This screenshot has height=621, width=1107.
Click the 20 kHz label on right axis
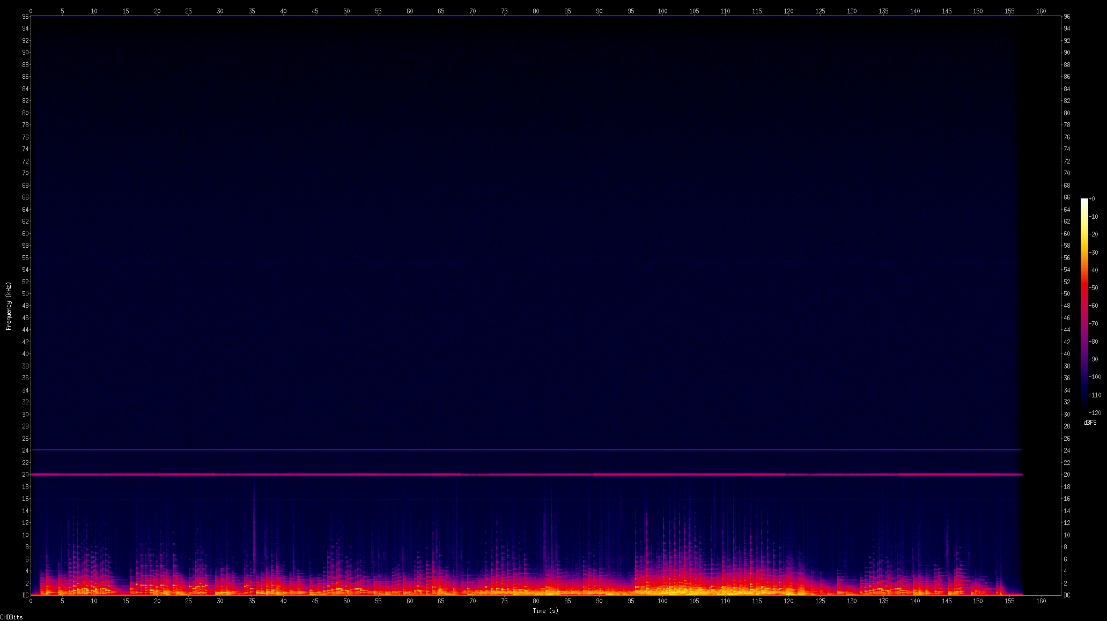click(x=1067, y=475)
